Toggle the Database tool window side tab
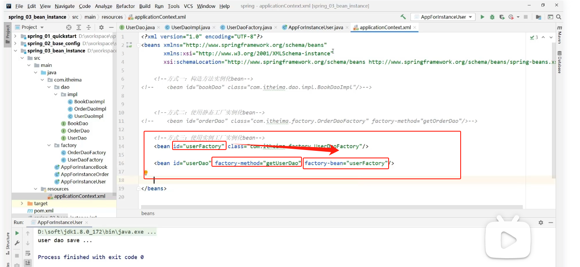The width and height of the screenshot is (580, 267). click(559, 62)
